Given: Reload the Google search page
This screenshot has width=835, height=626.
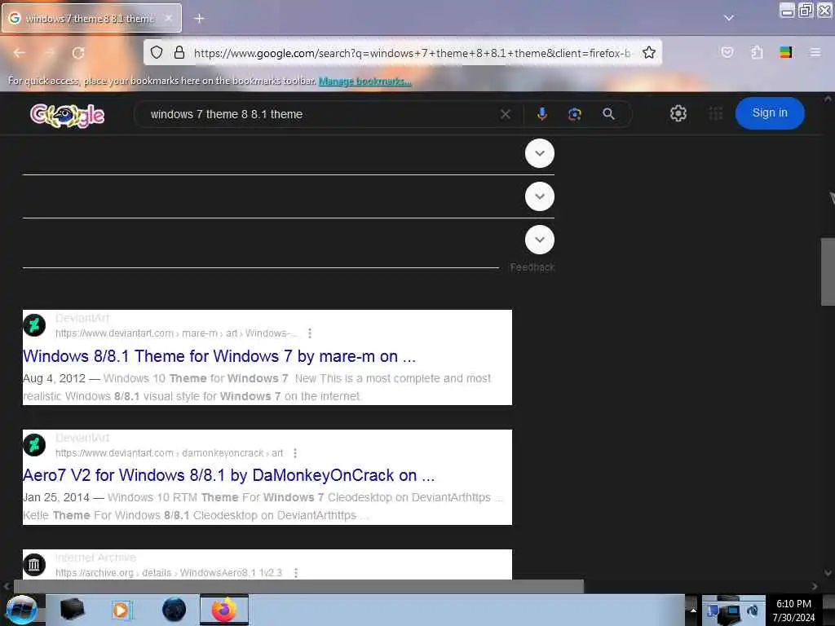Looking at the screenshot, I should point(78,53).
